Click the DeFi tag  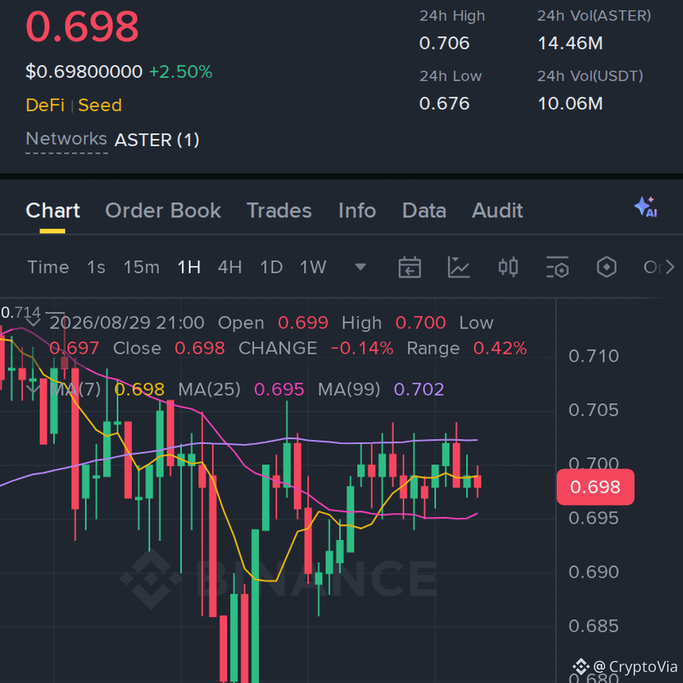point(46,105)
